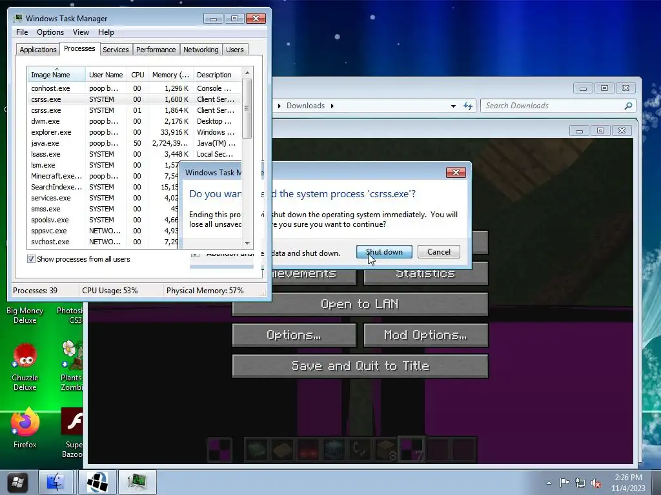Open the address bar history dropdown arrow
661x495 pixels.
[453, 106]
